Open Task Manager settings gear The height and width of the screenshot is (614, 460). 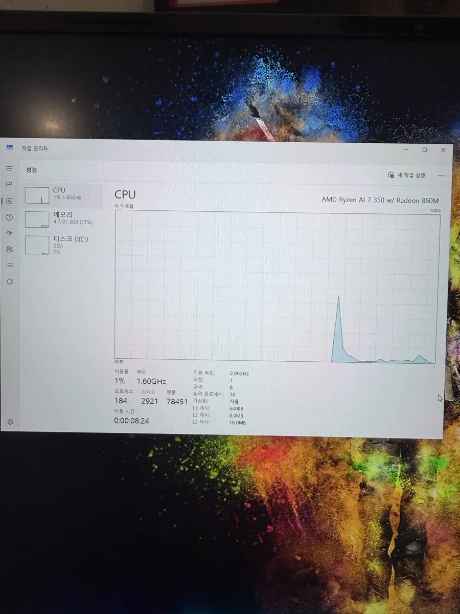click(10, 422)
